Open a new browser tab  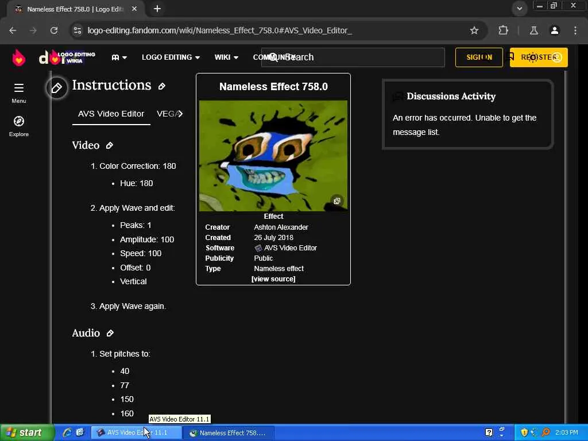[157, 9]
